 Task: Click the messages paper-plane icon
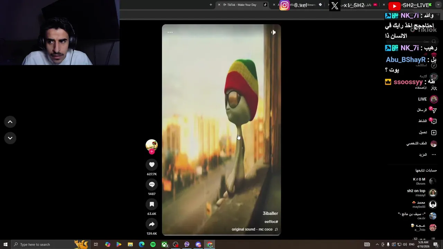click(x=434, y=110)
